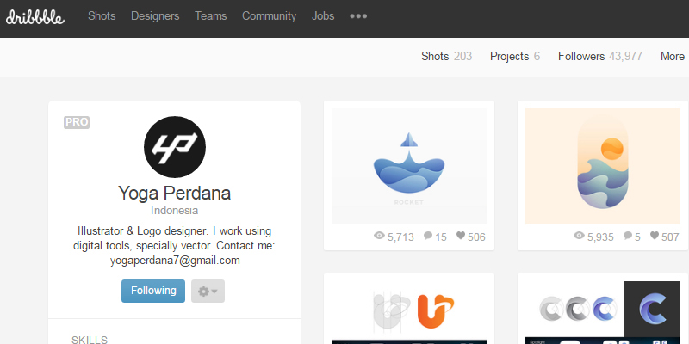Screen dimensions: 689x344
Task: Open the sun and waves shot thumbnail
Action: point(603,166)
